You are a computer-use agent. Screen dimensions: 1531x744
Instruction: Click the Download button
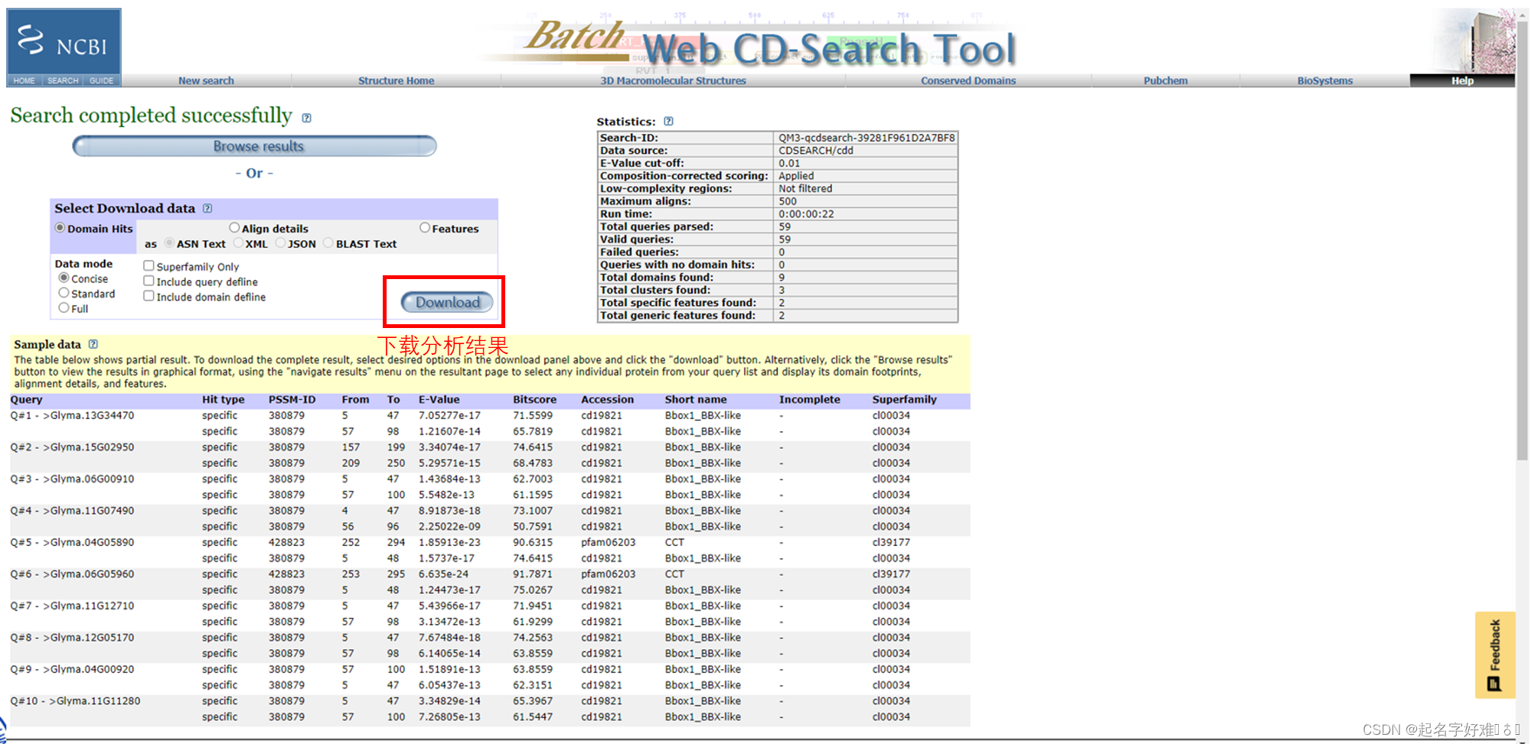447,302
